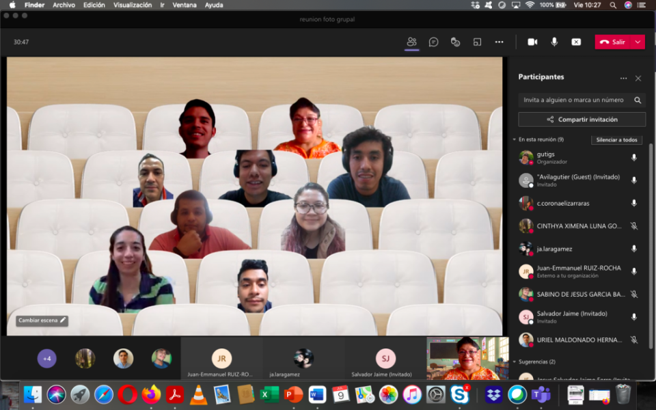Click the share content icon
The image size is (656, 410).
tap(576, 42)
